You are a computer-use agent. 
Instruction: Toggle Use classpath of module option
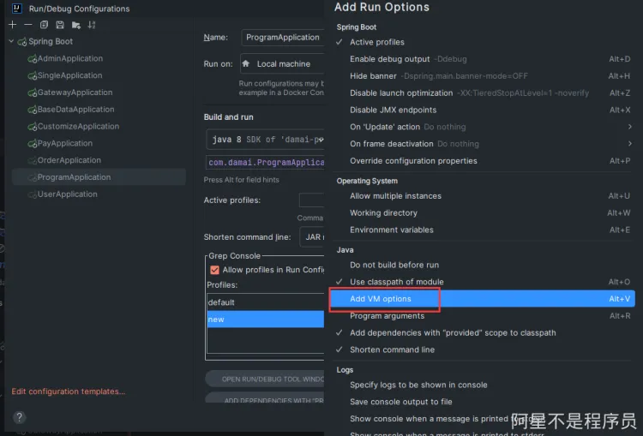(397, 282)
